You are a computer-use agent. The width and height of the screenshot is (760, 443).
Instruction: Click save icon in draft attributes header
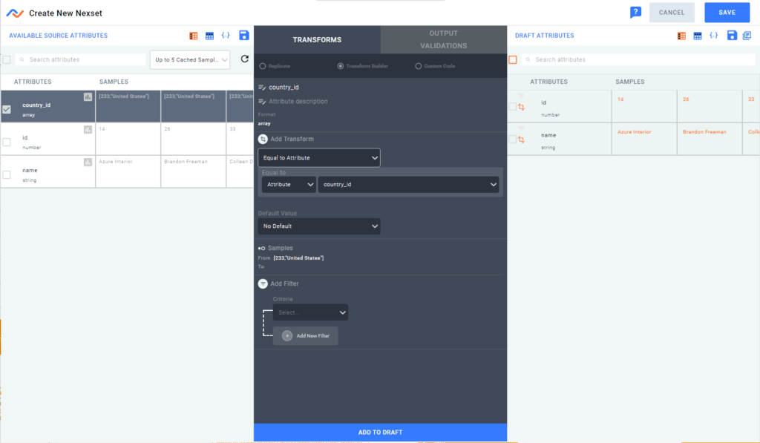coord(732,36)
